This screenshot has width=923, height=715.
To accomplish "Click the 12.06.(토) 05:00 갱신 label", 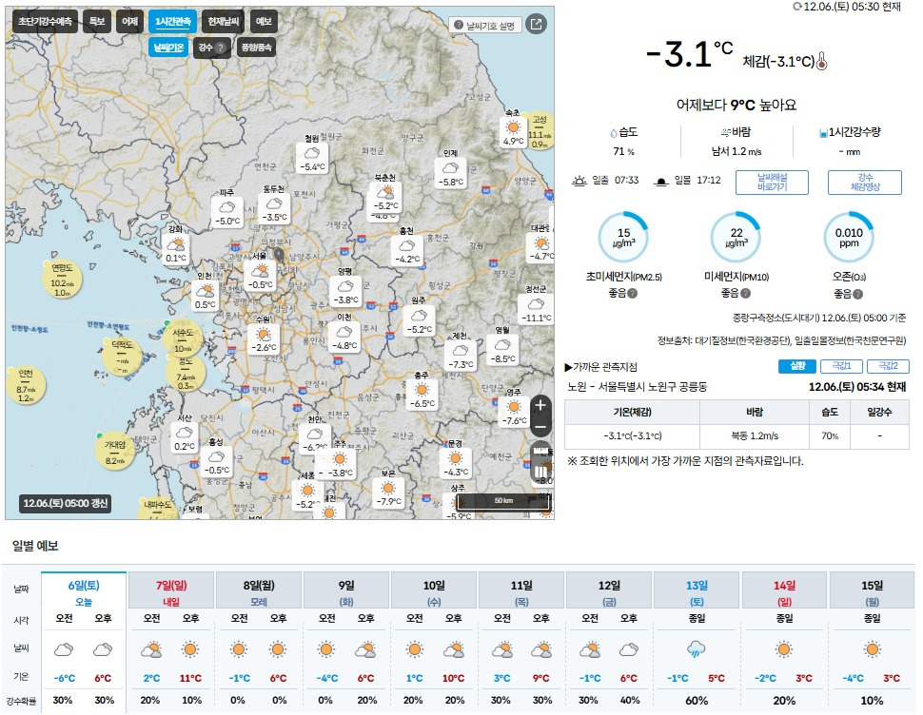I will click(x=66, y=503).
